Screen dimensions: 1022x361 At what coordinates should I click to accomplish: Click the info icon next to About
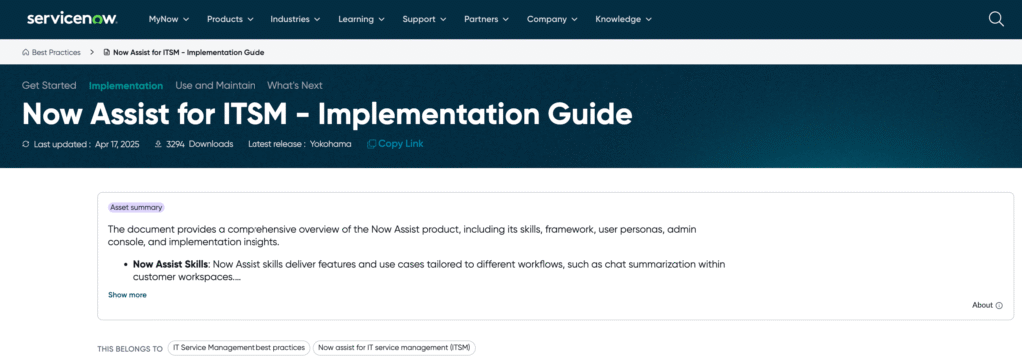pyautogui.click(x=999, y=305)
